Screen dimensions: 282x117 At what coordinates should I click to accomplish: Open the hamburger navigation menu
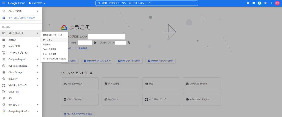pos(4,3)
